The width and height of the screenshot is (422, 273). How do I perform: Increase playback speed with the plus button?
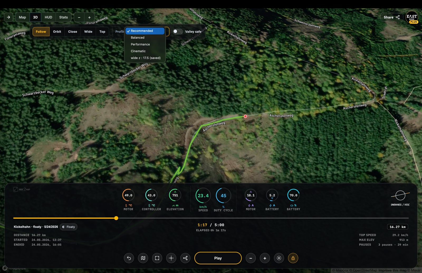point(265,258)
